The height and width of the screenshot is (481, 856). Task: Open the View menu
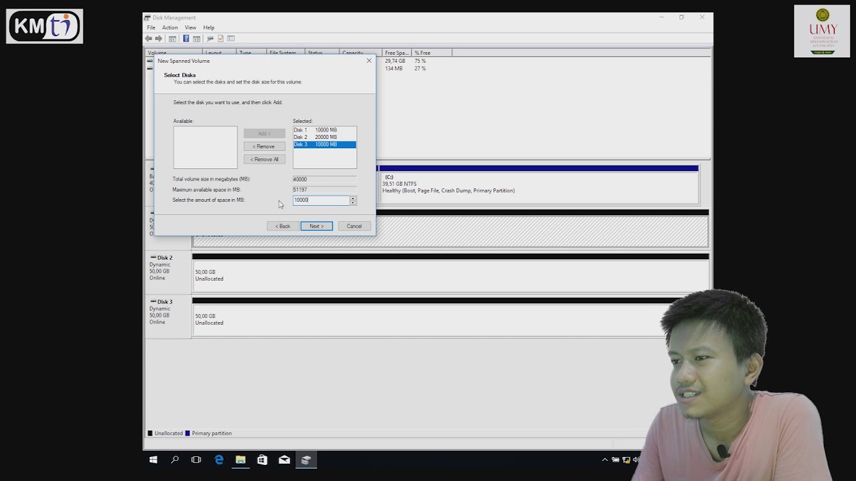point(191,27)
